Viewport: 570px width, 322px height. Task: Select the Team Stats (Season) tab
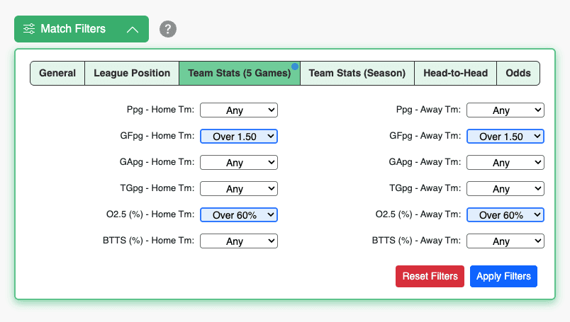[x=357, y=73]
